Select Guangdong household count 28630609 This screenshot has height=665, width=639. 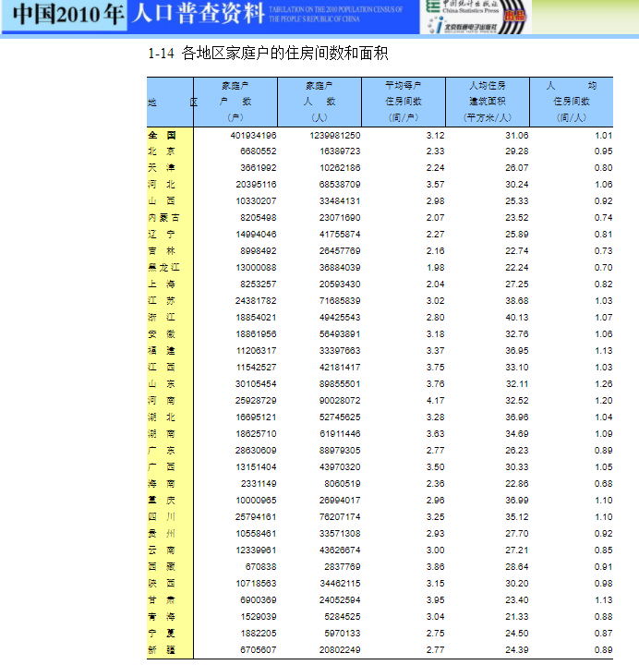(x=256, y=451)
